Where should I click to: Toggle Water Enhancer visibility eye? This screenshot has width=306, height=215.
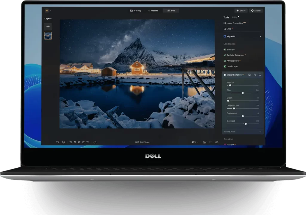point(250,75)
